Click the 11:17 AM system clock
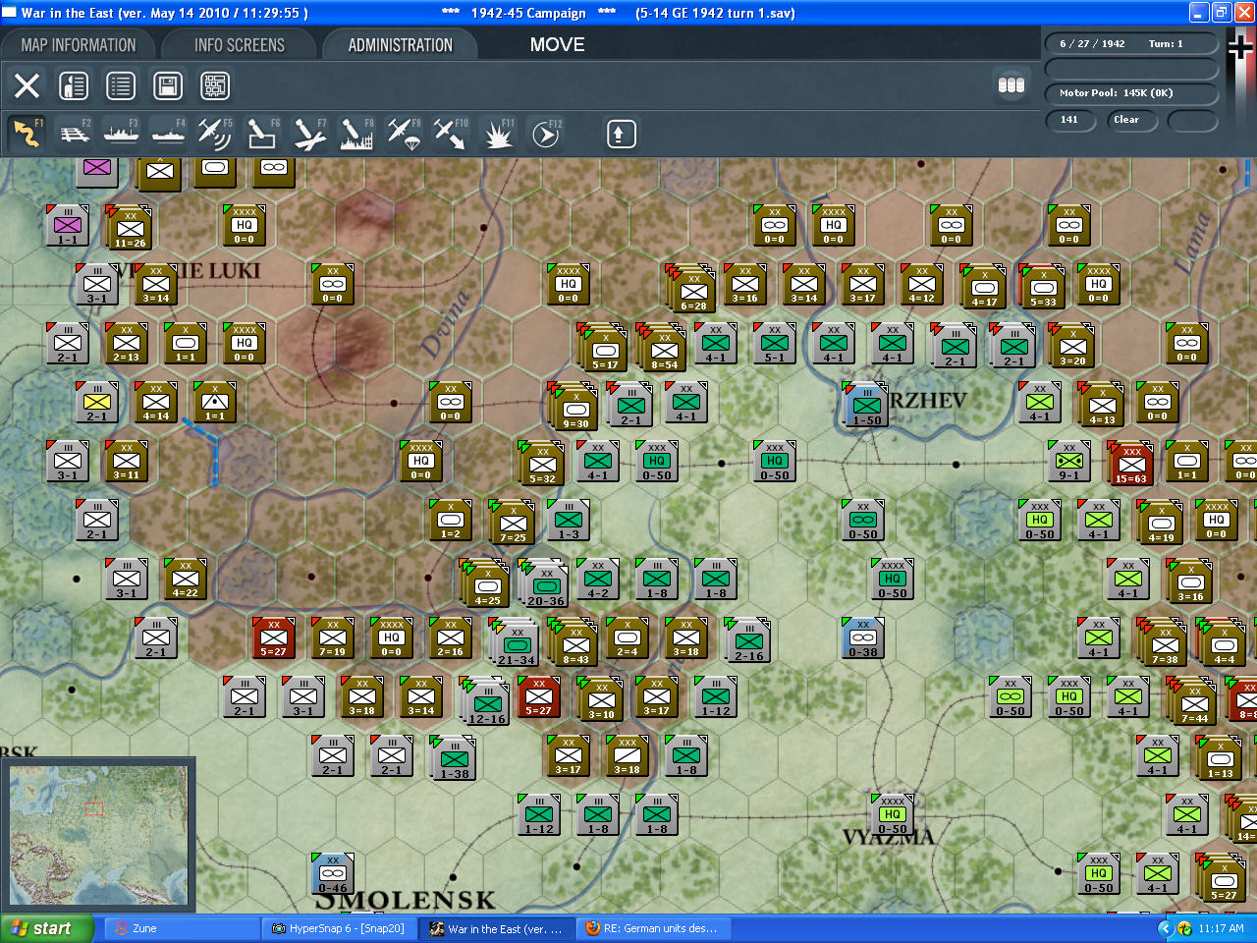 [x=1221, y=928]
